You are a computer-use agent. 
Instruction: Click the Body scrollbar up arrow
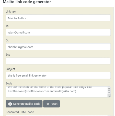pos(109,88)
